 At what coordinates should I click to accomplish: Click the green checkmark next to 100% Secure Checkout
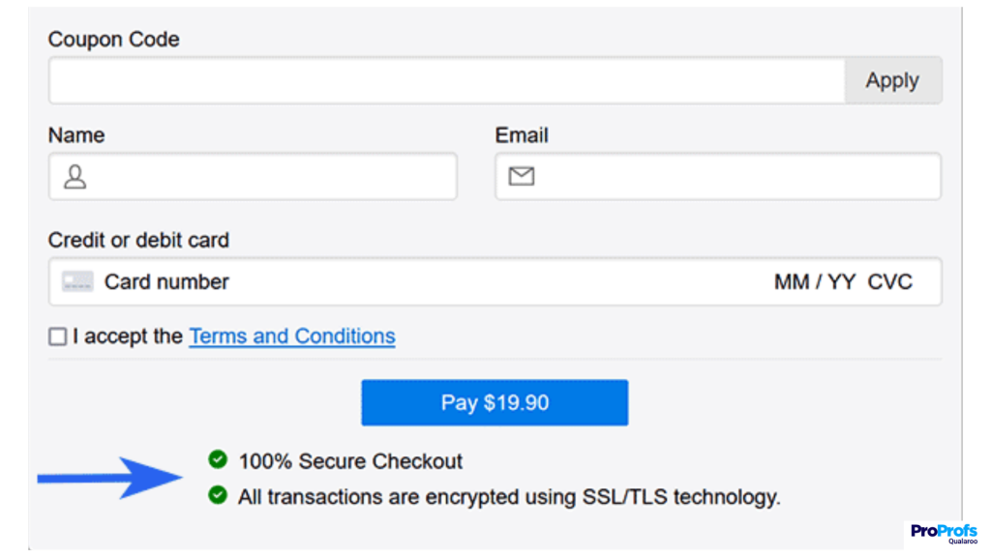click(x=218, y=460)
